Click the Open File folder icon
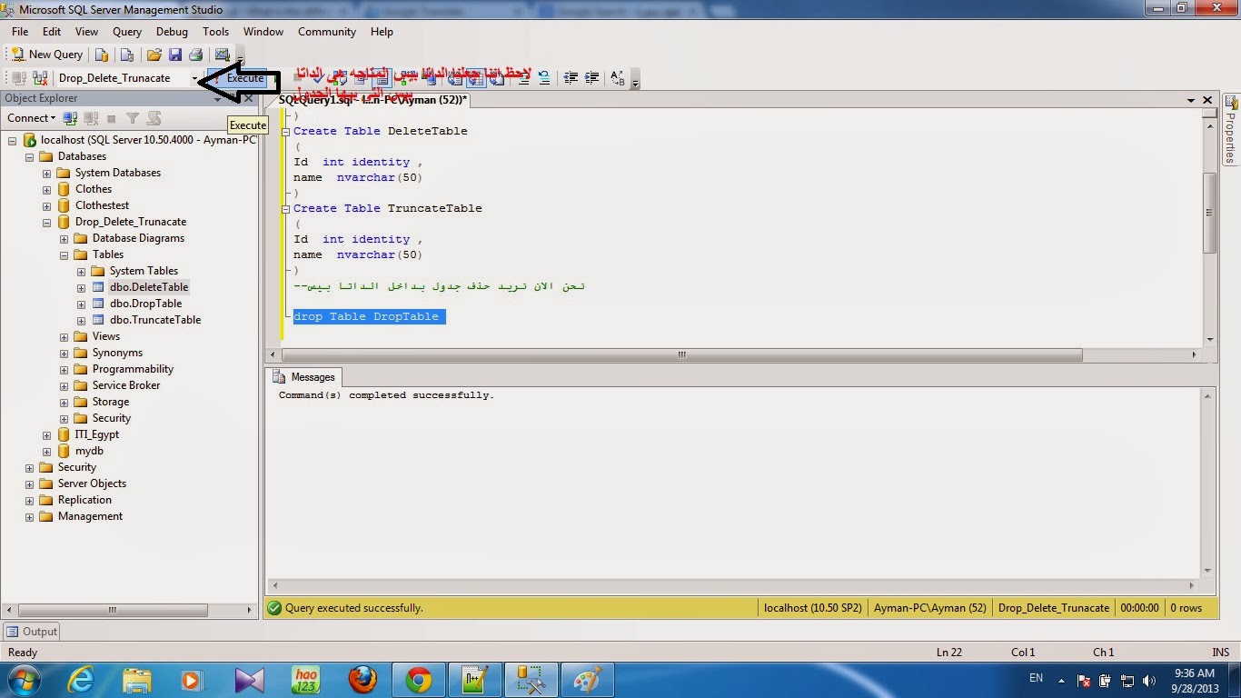This screenshot has height=698, width=1241. [154, 55]
